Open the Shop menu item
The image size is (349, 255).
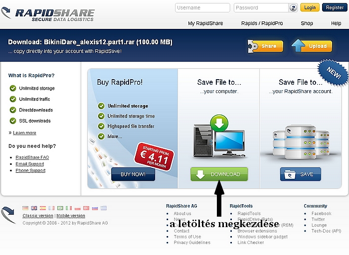click(307, 23)
